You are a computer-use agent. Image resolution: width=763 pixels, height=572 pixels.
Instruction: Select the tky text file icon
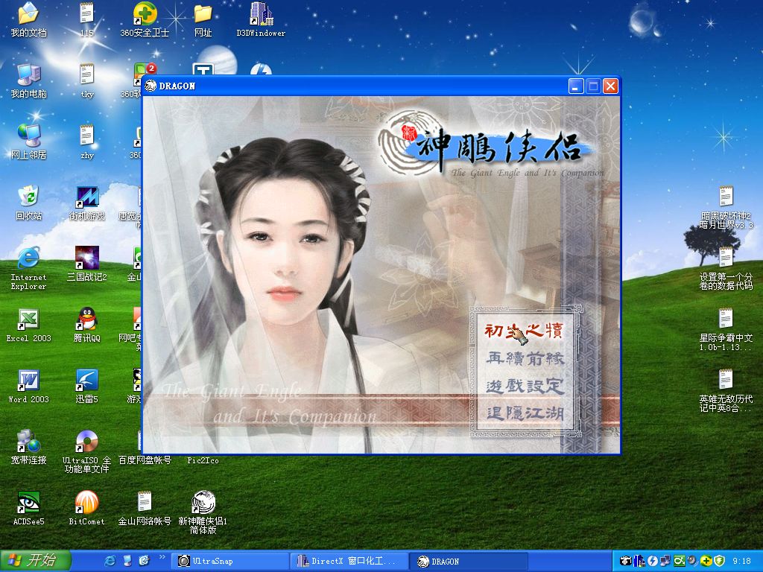tap(86, 81)
